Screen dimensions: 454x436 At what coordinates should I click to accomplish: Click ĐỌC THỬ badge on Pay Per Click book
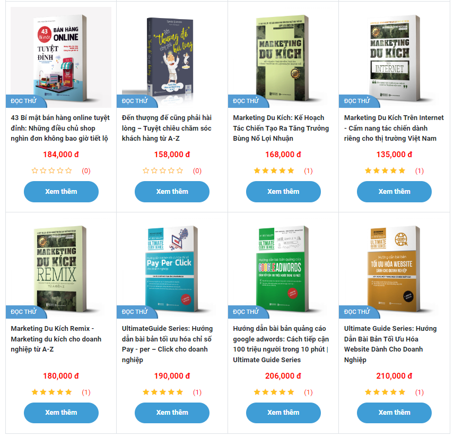pos(135,312)
